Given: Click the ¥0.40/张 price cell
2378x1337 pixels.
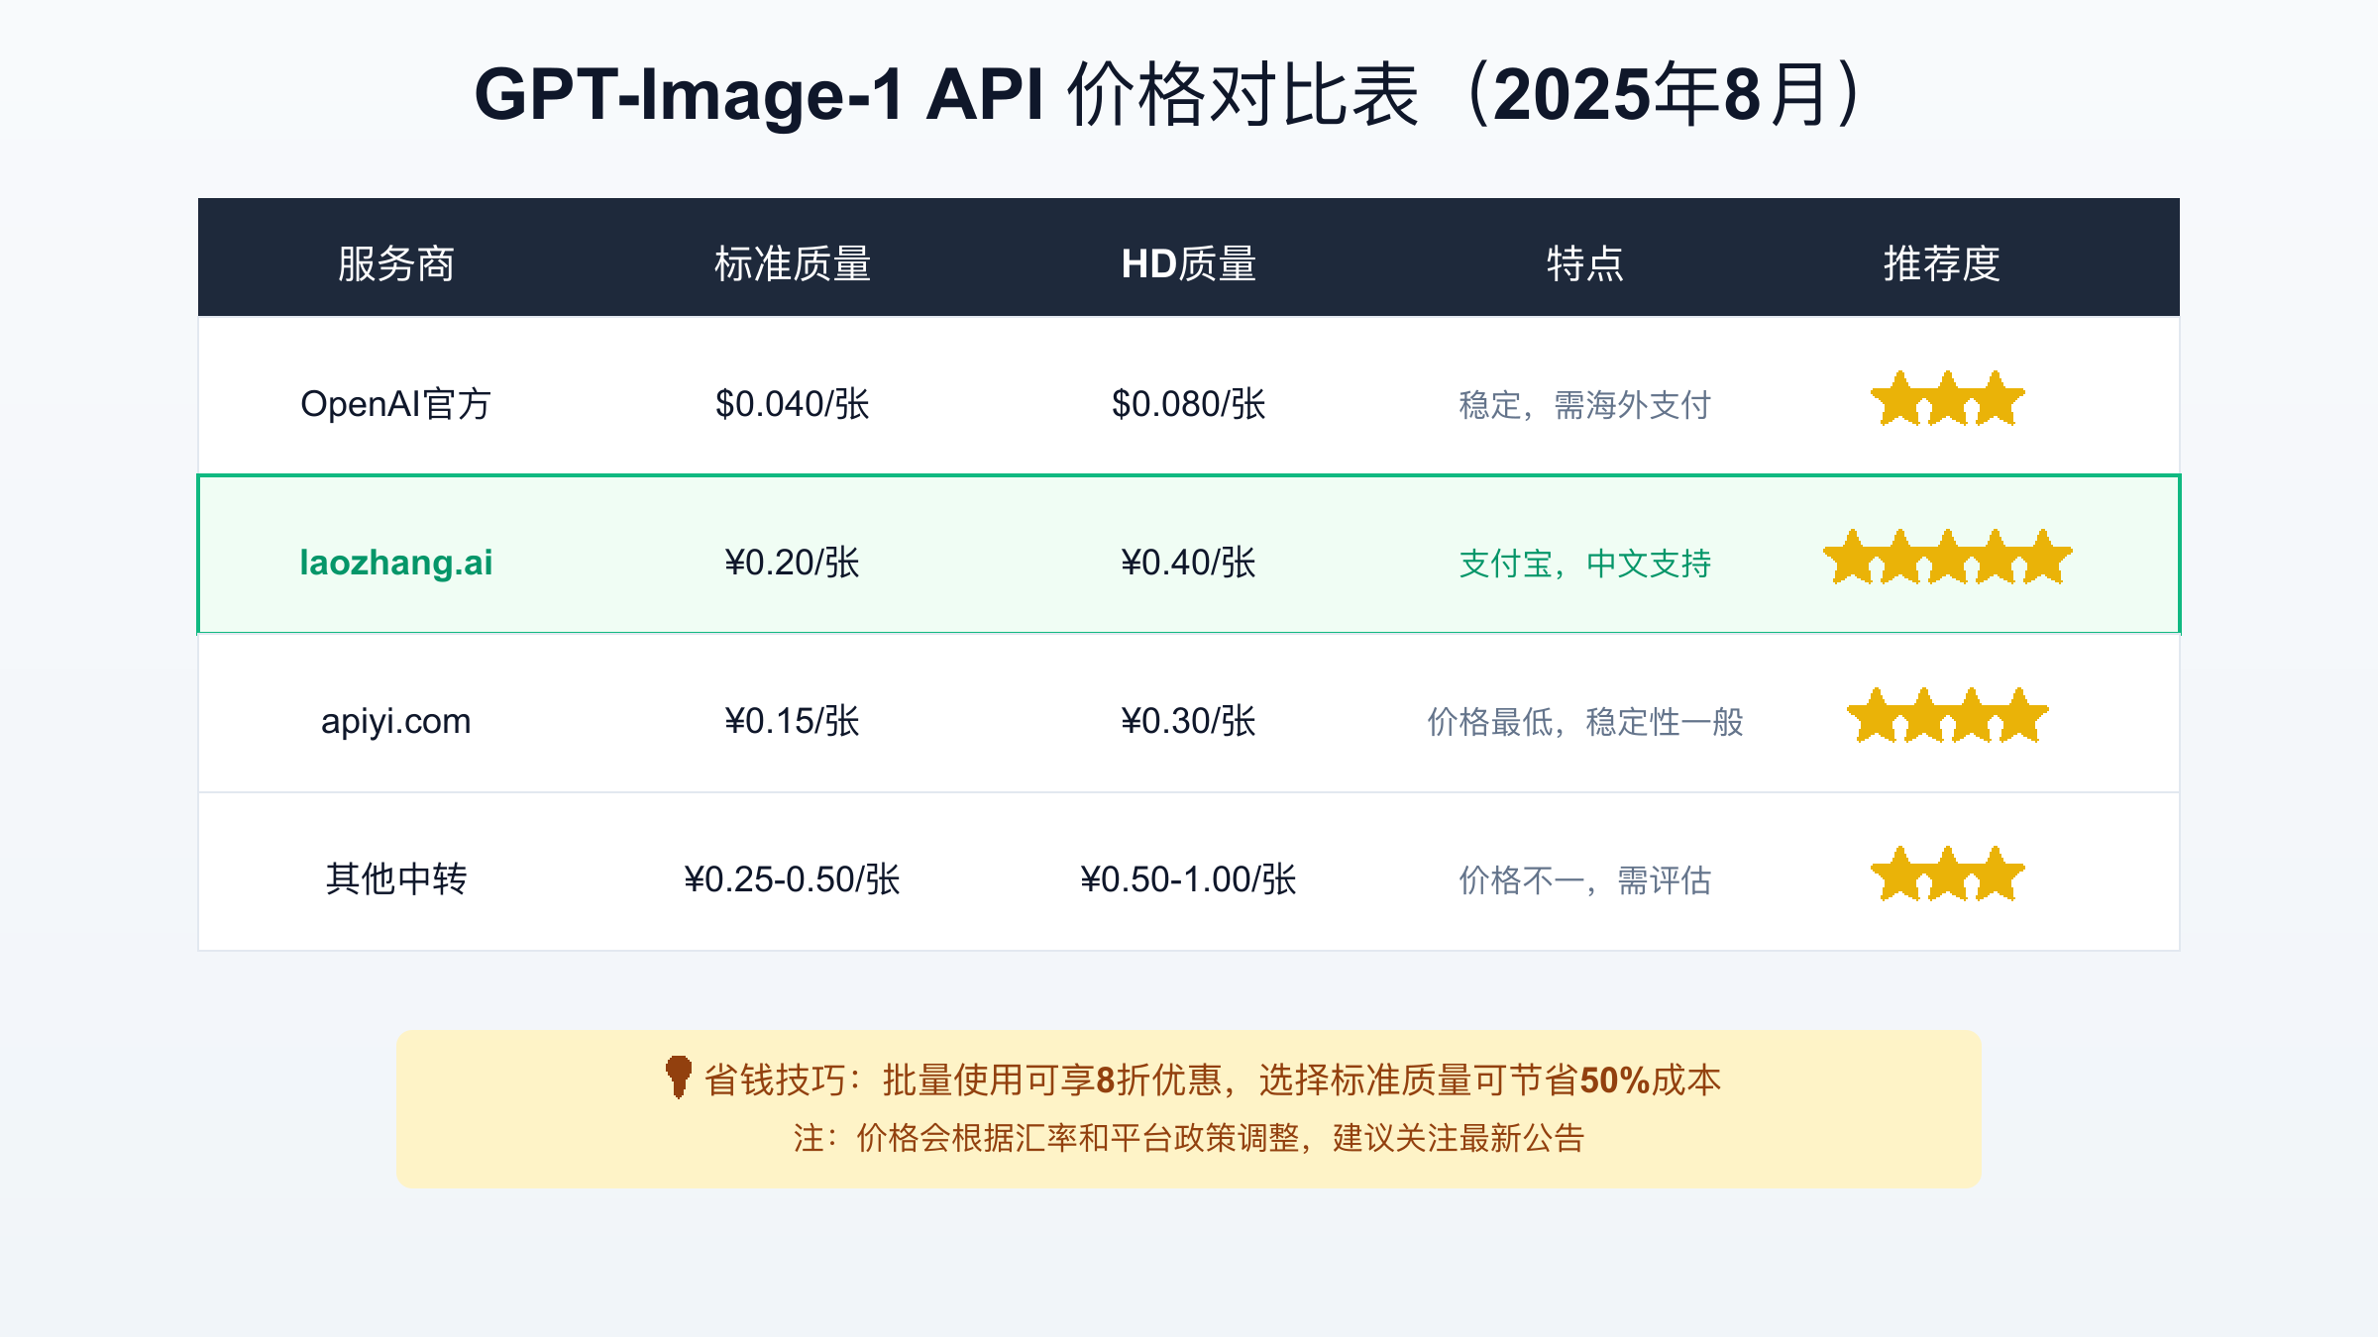Looking at the screenshot, I should 1189,563.
